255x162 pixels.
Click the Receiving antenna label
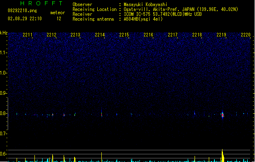[x=93, y=19]
